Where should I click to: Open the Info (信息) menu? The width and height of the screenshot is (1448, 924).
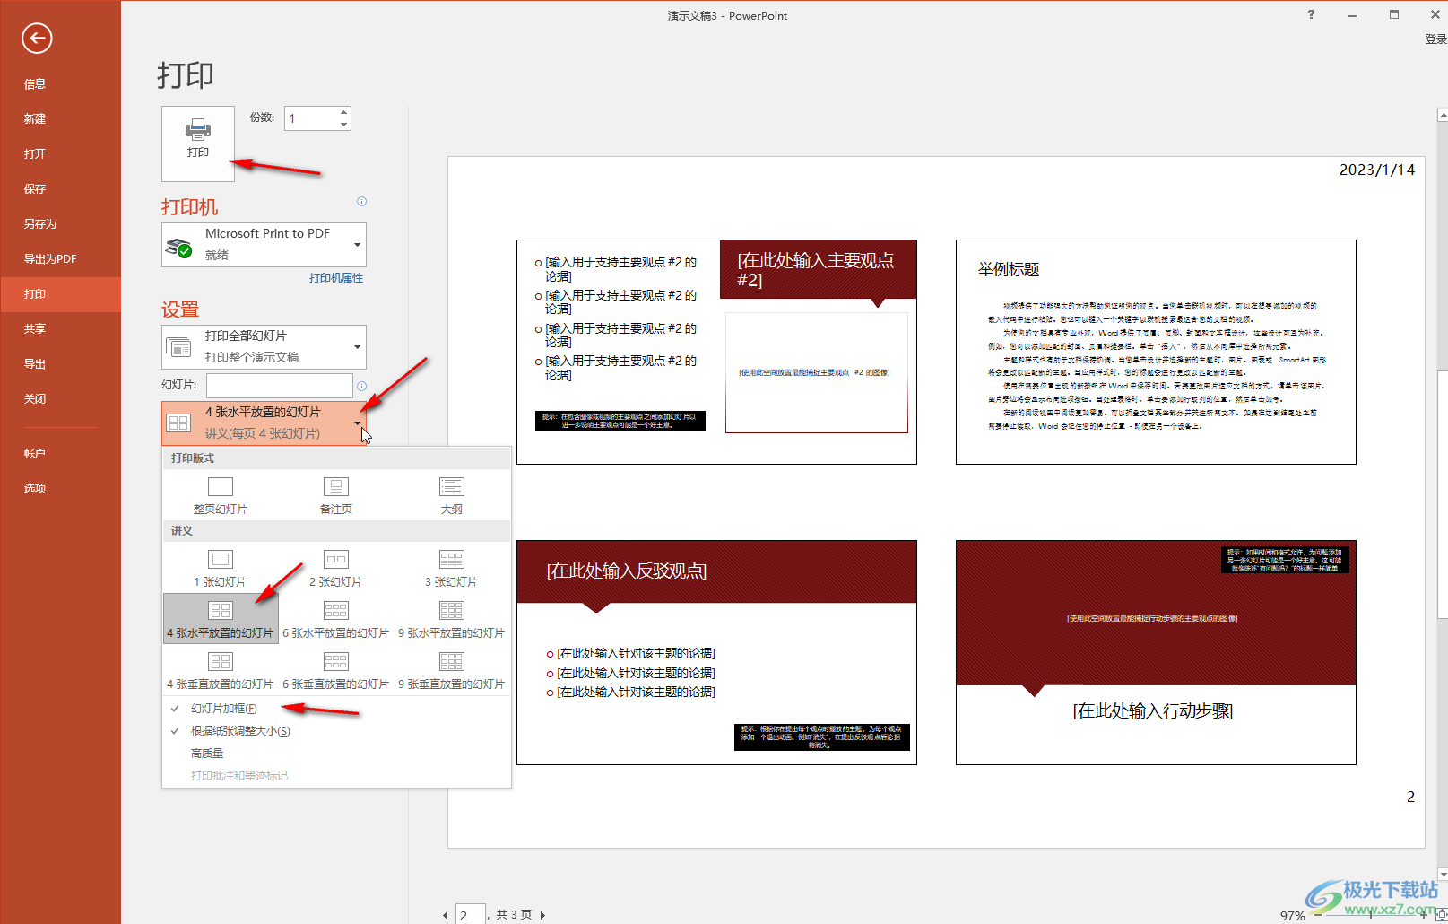point(60,83)
